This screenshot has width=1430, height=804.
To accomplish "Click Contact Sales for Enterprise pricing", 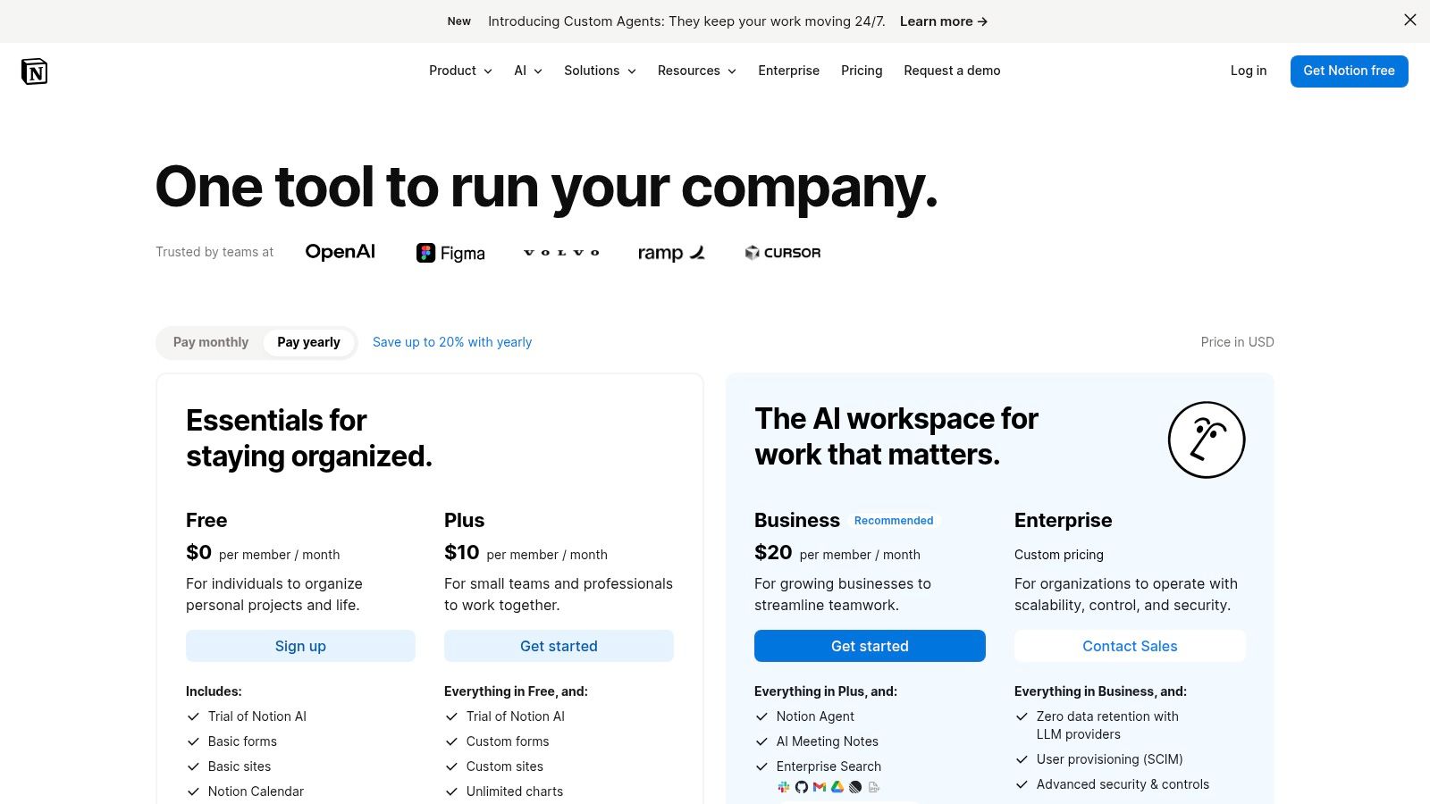I will pos(1130,645).
